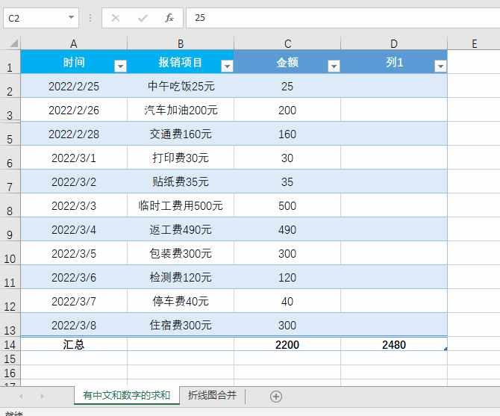Open filter dropdown for 金额 column
This screenshot has height=416, width=500.
pyautogui.click(x=334, y=66)
